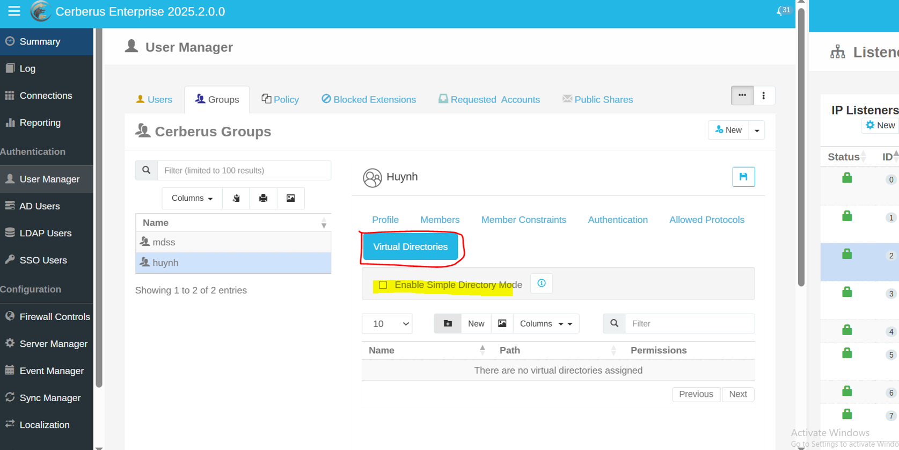Click green lock for listener ID 0
This screenshot has height=450, width=899.
click(x=847, y=178)
